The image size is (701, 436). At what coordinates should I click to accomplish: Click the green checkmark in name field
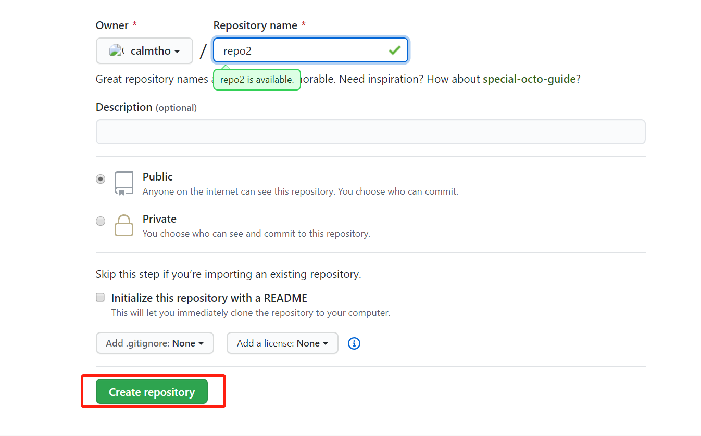[x=395, y=50]
